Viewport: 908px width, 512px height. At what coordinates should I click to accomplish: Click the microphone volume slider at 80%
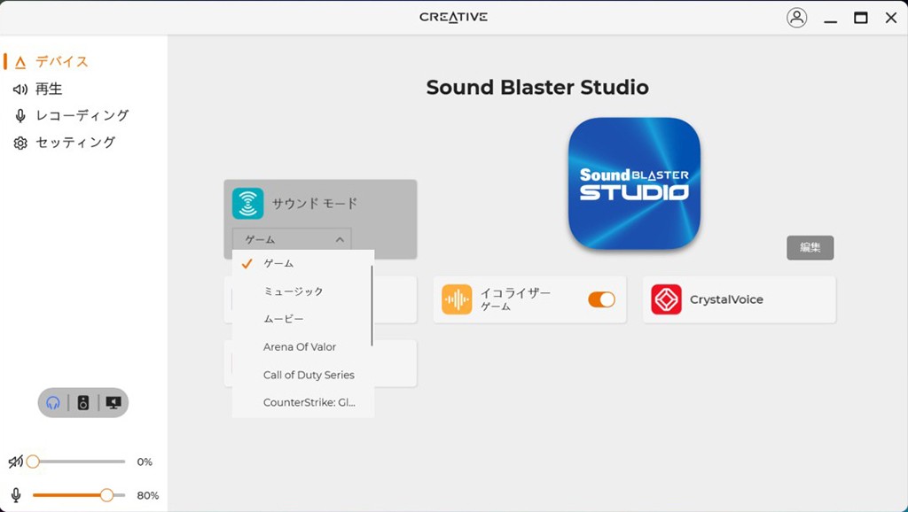click(x=79, y=495)
